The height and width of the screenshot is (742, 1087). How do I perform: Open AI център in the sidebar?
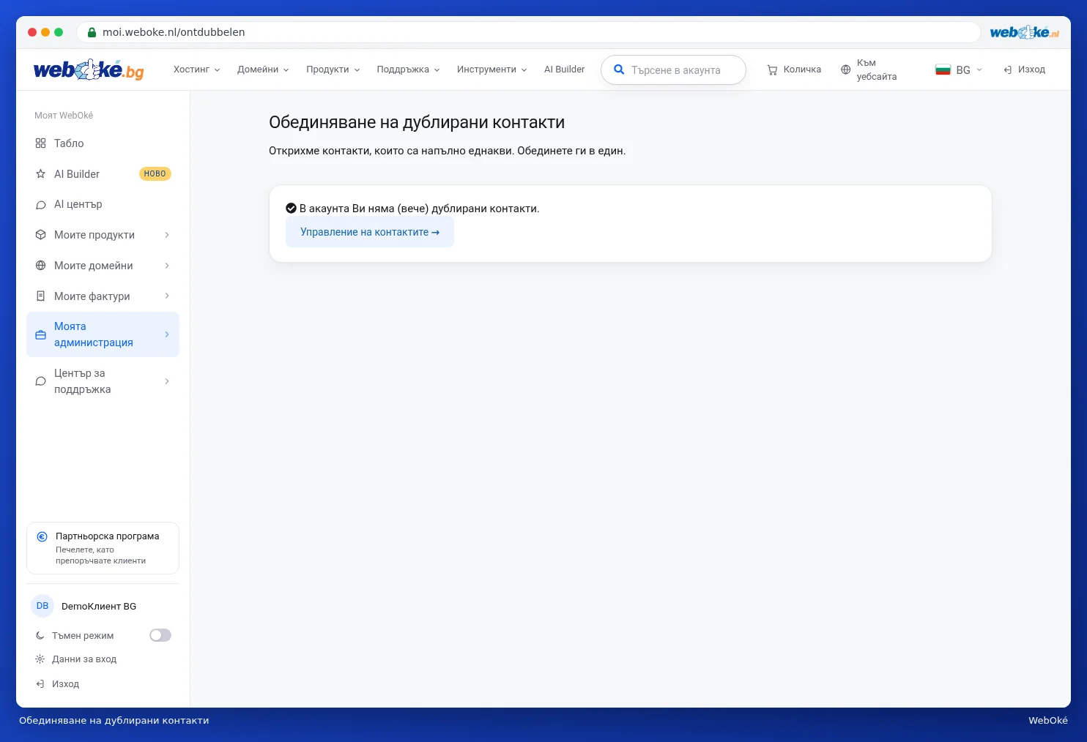103,205
